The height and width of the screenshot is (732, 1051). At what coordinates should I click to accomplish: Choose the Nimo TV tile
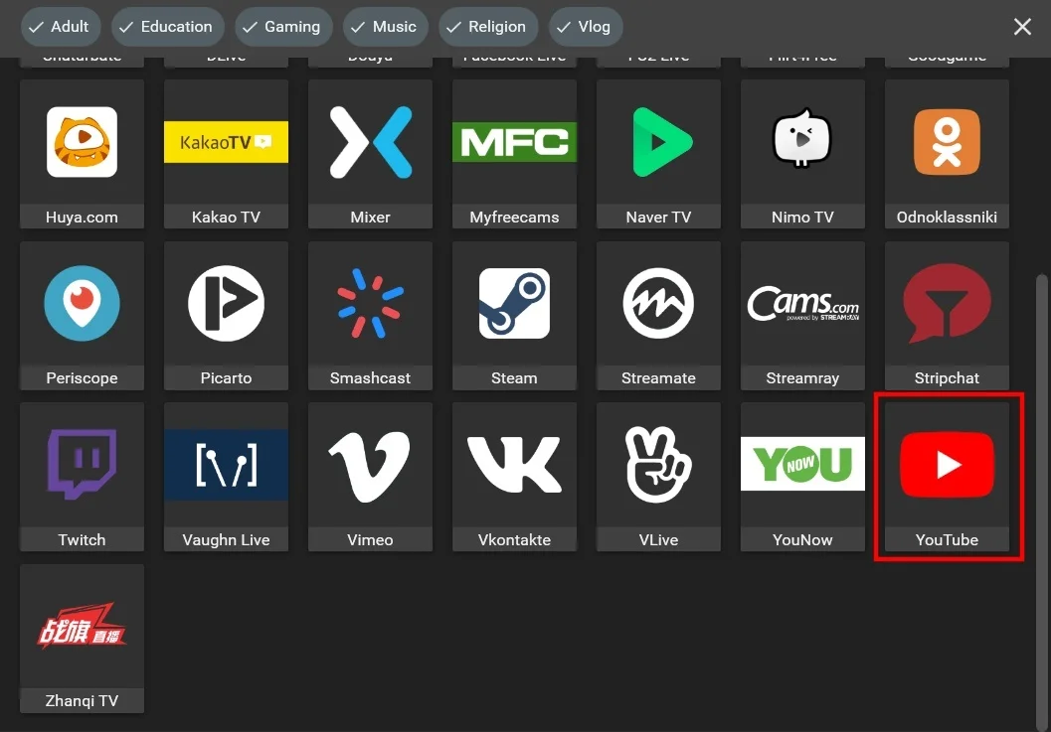tap(802, 154)
